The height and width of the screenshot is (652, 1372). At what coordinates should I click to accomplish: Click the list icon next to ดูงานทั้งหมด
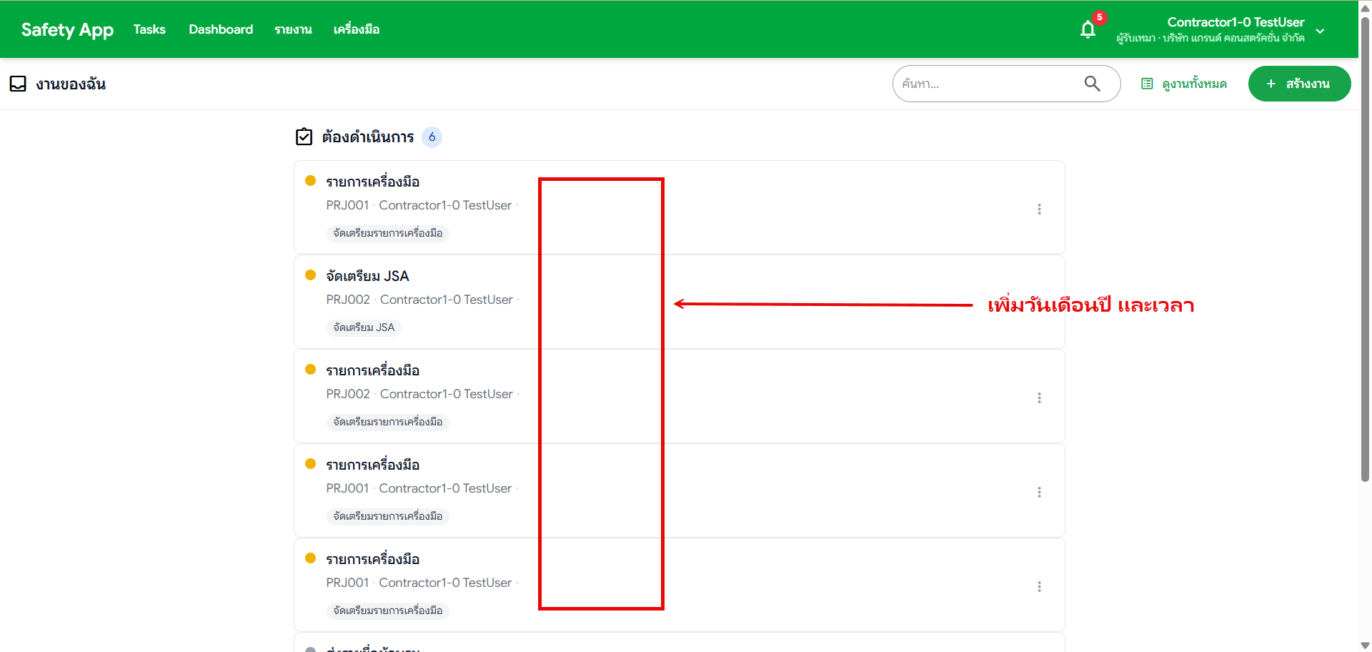tap(1147, 84)
